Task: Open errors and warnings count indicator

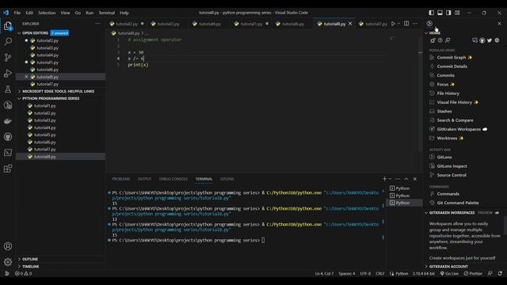Action: click(23, 273)
